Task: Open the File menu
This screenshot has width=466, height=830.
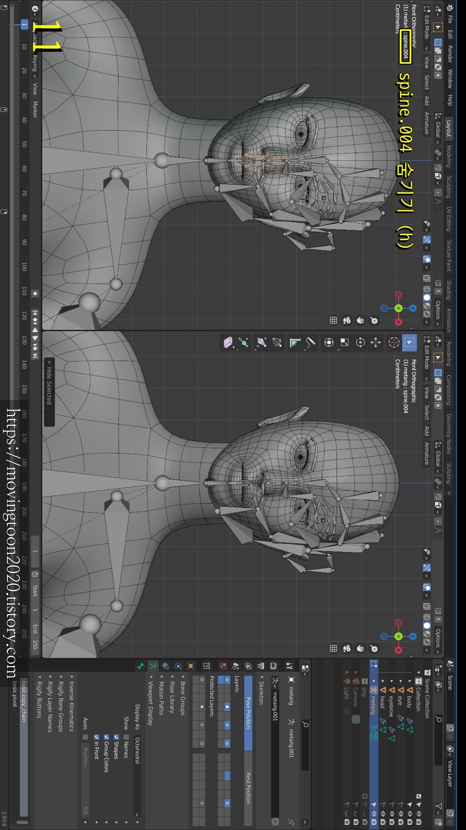Action: pyautogui.click(x=450, y=19)
